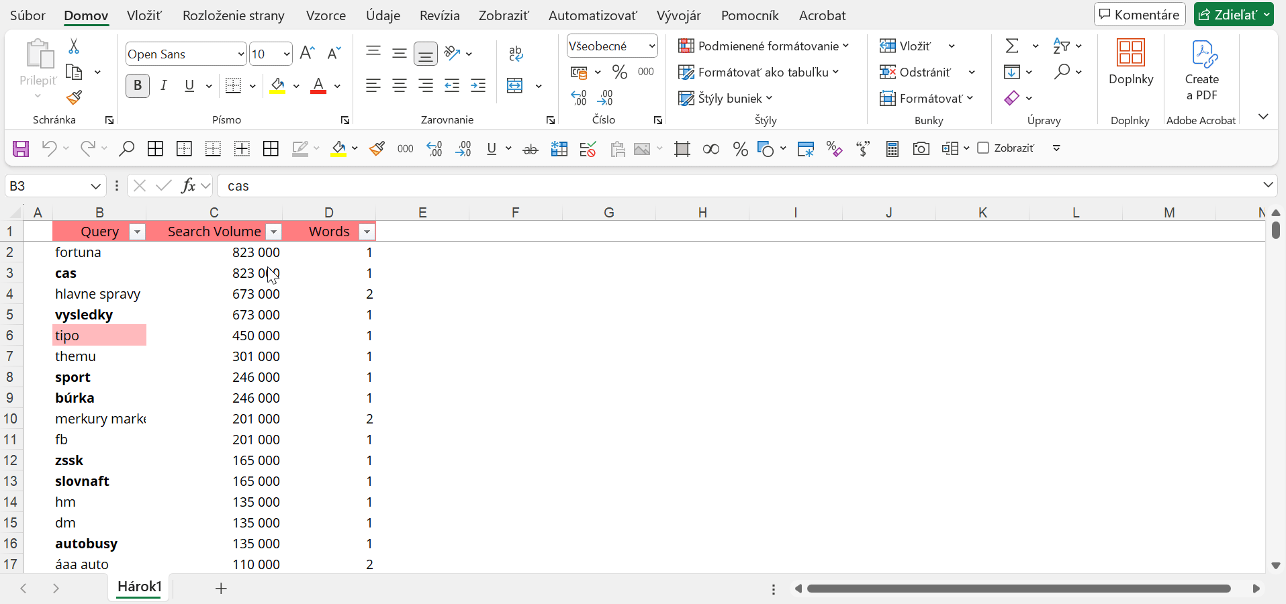Open the Vzorce ribbon tab
The image size is (1286, 604).
326,15
